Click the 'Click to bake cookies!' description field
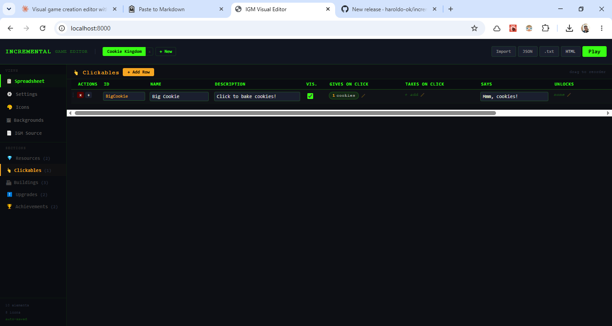This screenshot has width=612, height=326. [257, 96]
